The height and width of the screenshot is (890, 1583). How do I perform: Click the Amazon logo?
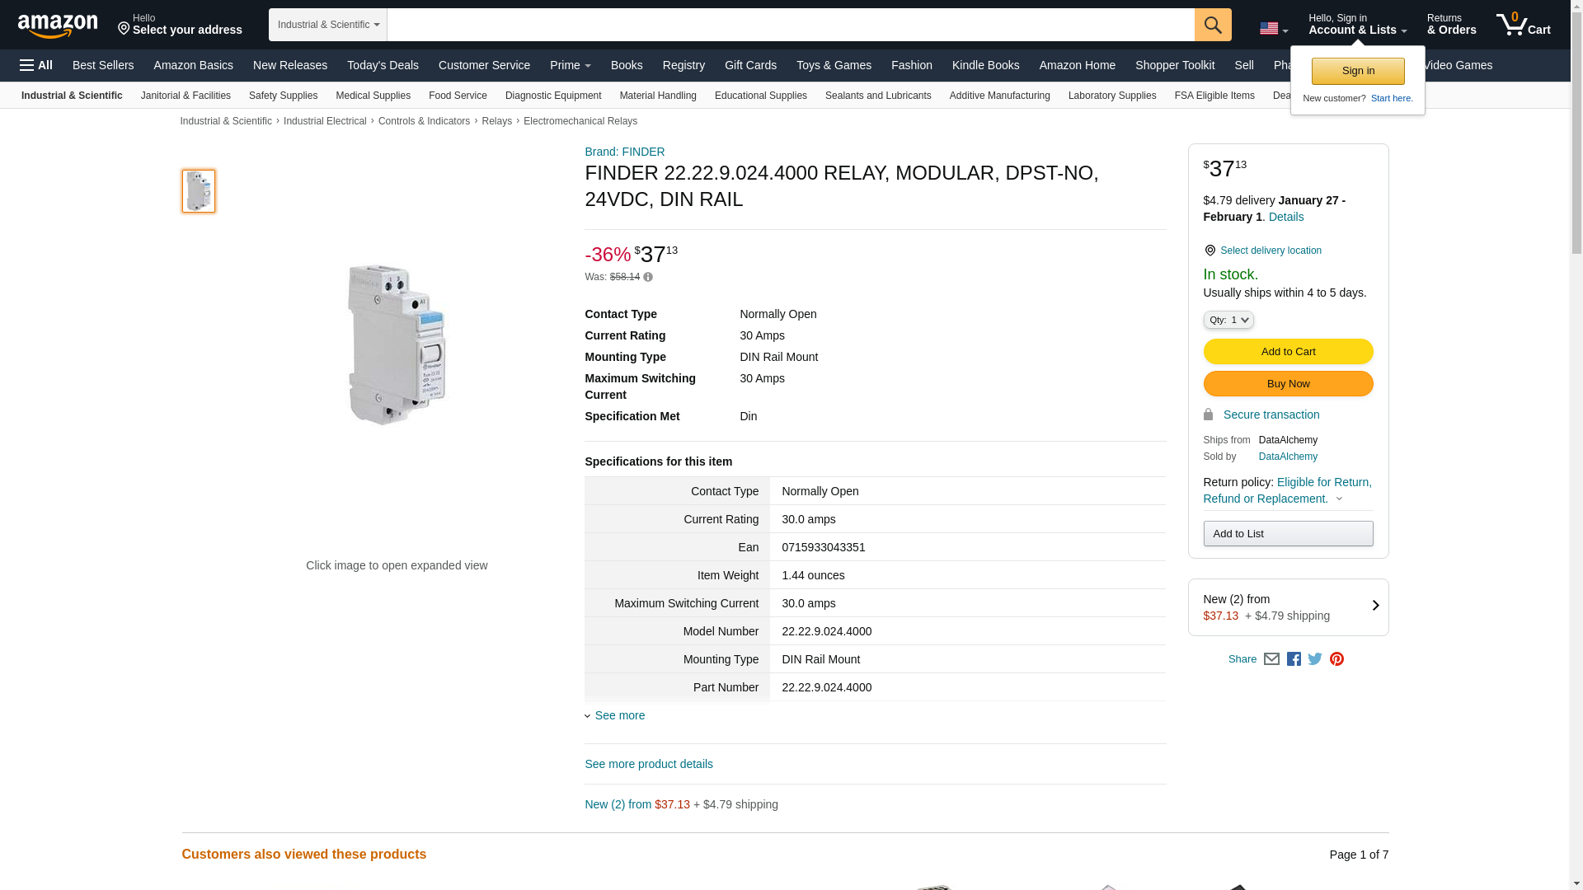click(x=58, y=26)
